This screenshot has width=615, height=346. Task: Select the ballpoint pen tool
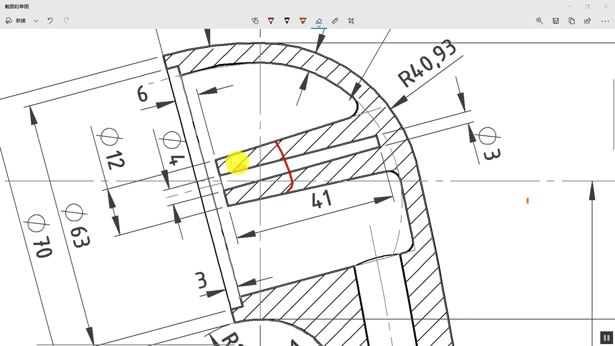click(x=271, y=21)
